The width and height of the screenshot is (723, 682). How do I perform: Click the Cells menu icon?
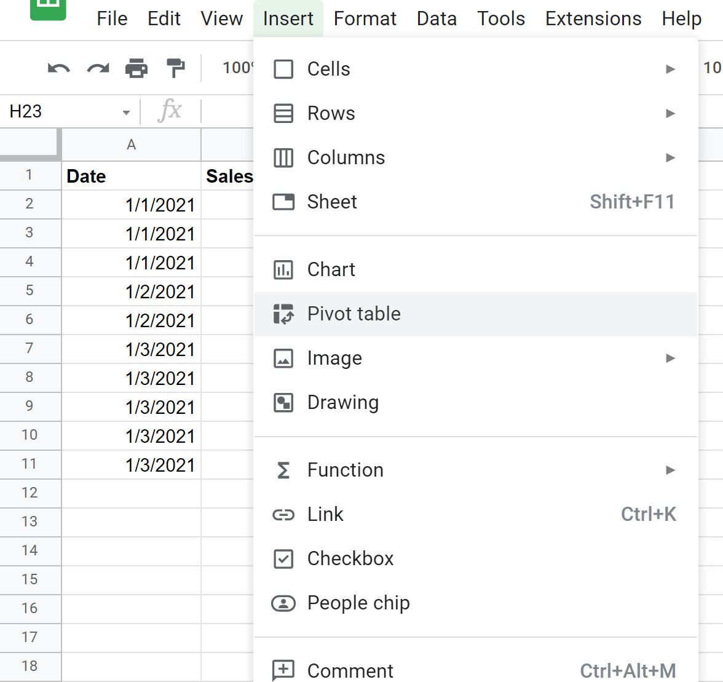(283, 69)
